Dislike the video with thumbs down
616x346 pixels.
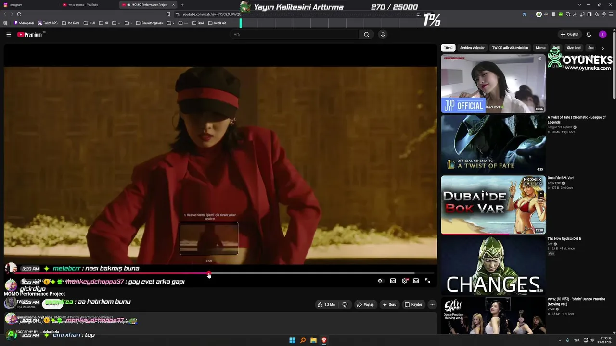coord(345,304)
